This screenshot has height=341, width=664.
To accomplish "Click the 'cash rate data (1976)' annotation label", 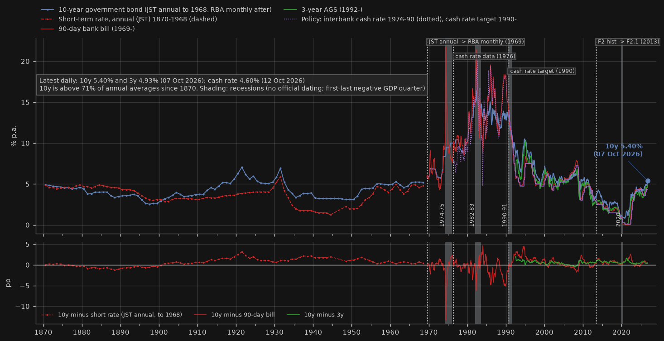I will (x=485, y=56).
